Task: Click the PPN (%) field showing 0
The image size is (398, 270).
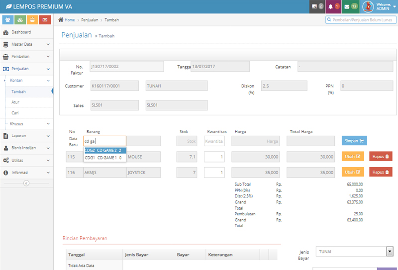Action: 367,86
